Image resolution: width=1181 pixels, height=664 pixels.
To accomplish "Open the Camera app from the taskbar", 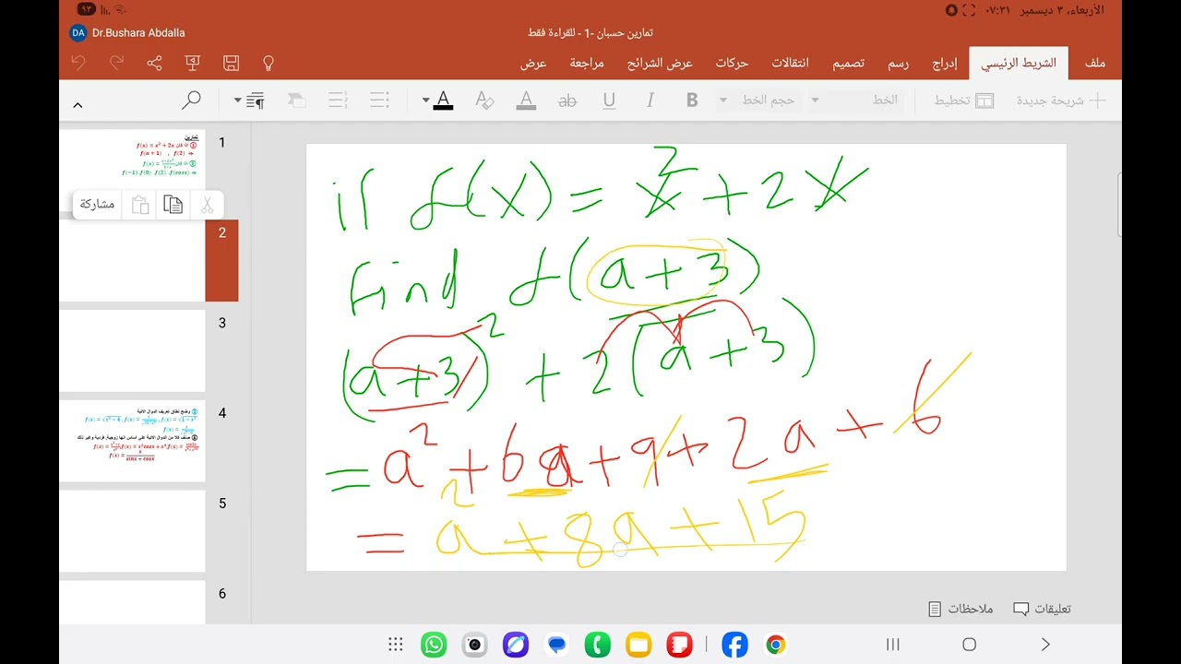I will coord(474,645).
